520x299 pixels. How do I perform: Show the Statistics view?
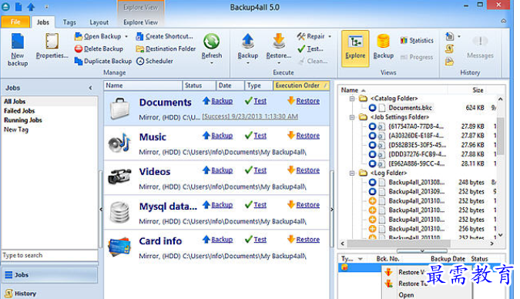coord(417,41)
